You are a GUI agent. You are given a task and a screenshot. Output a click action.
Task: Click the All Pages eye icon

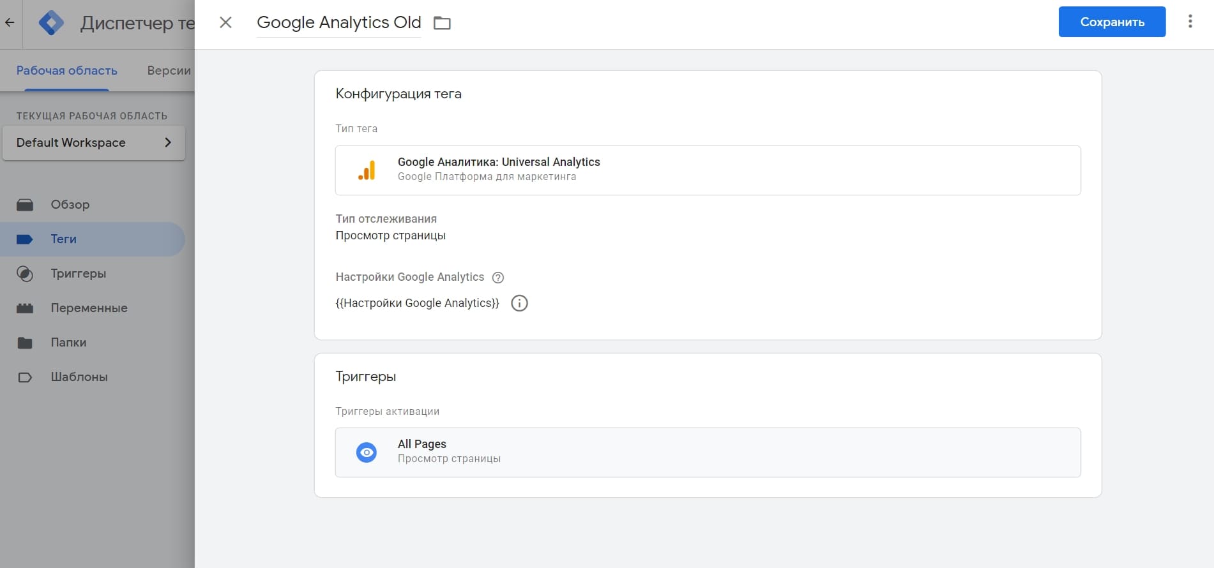coord(367,452)
